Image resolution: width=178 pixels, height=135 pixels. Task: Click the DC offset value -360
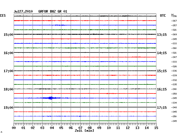tap(174, 48)
